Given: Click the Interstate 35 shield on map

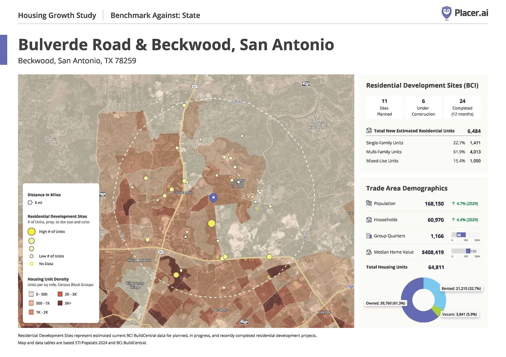Looking at the screenshot, I should 351,287.
